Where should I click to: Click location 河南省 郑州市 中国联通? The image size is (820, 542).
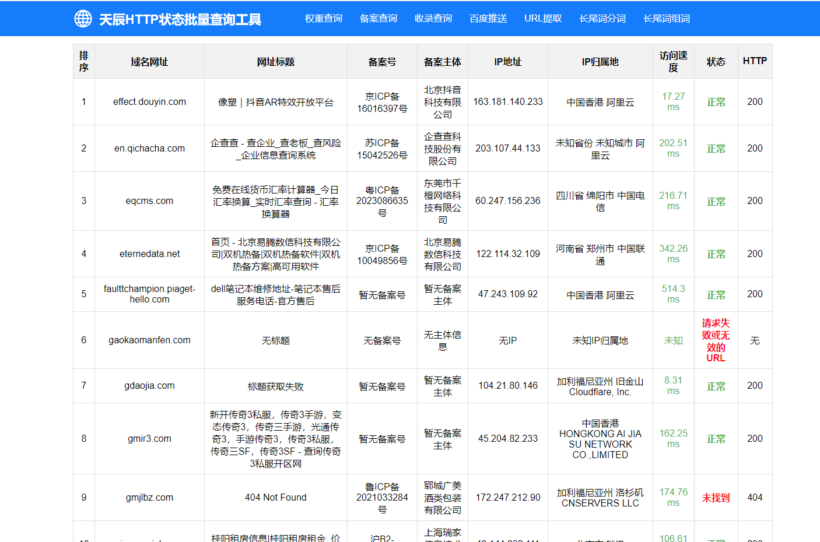pyautogui.click(x=600, y=254)
